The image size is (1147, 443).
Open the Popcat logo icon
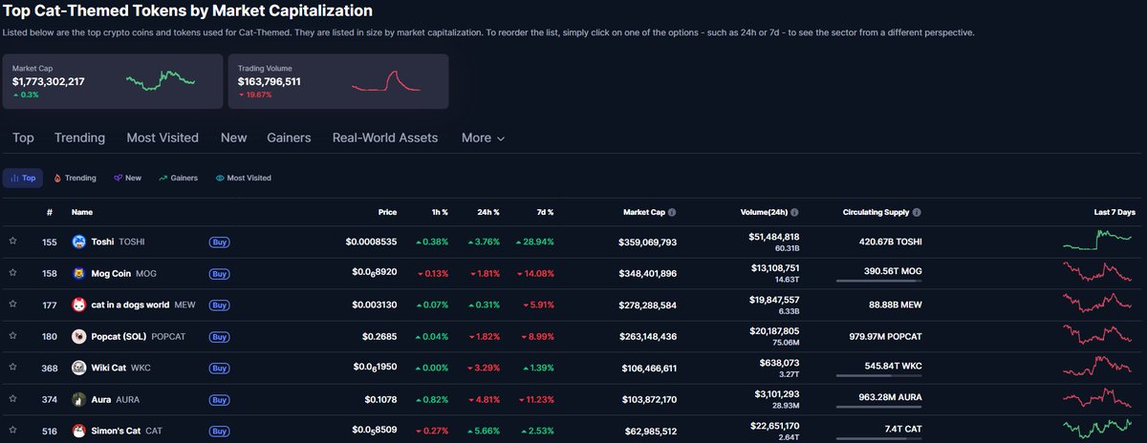tap(78, 337)
